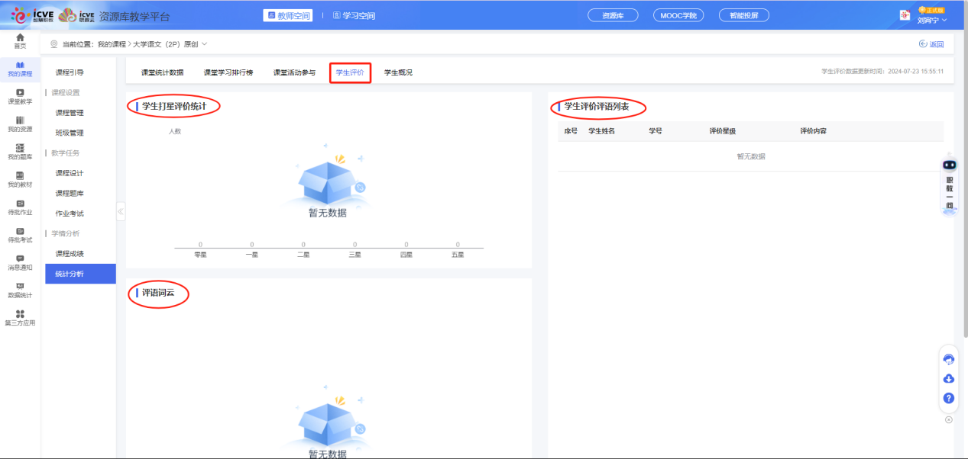The height and width of the screenshot is (459, 968).
Task: Open the help question-mark bubble
Action: click(948, 397)
